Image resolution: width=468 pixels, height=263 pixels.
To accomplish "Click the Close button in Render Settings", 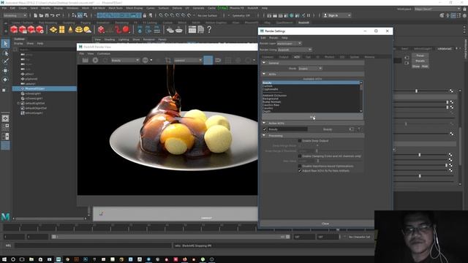I will (x=325, y=224).
